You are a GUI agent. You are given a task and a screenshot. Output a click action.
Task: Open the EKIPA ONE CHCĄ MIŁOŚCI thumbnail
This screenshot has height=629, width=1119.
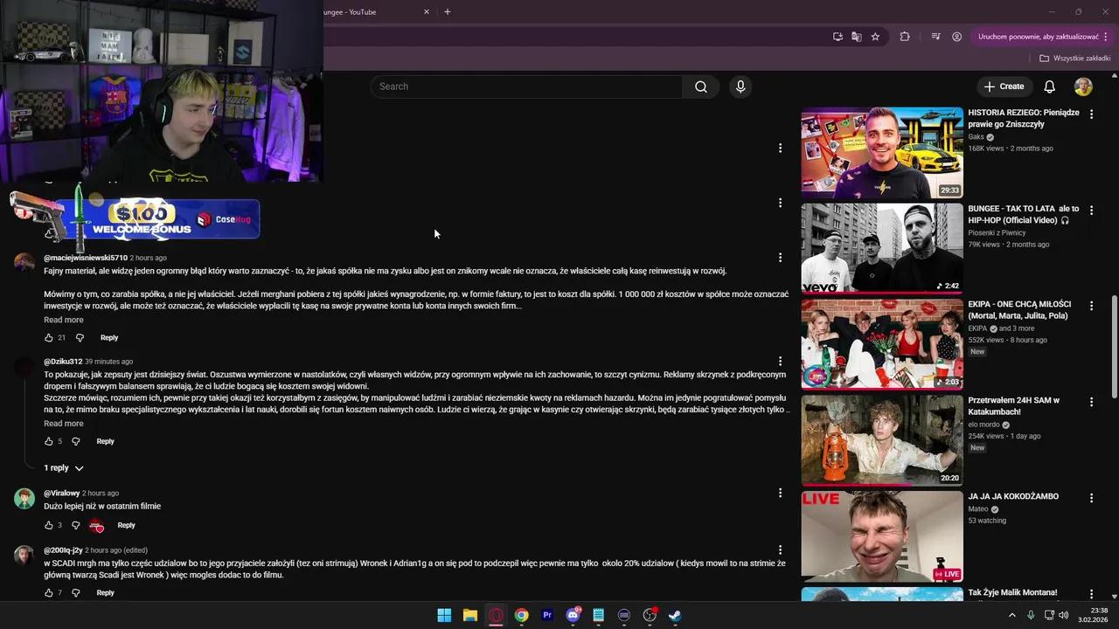pos(882,344)
